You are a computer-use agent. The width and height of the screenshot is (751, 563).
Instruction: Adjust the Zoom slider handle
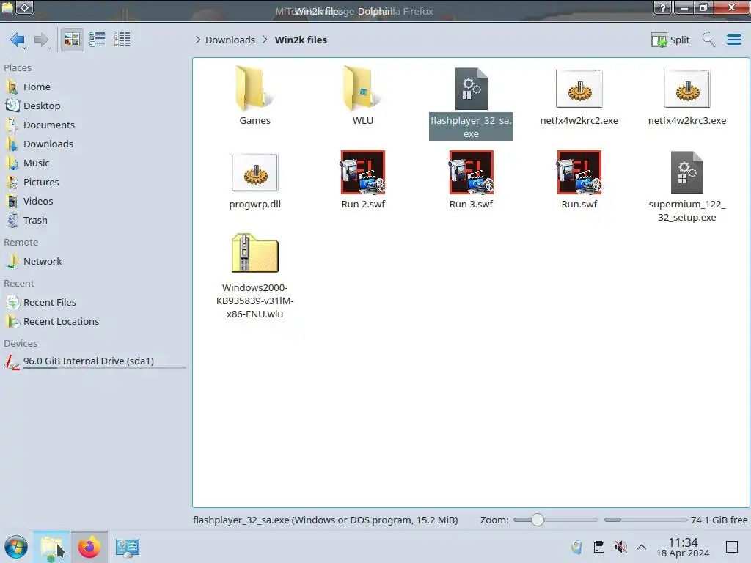point(538,520)
